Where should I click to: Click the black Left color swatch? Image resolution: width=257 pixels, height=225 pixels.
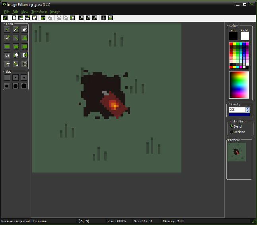tap(233, 36)
